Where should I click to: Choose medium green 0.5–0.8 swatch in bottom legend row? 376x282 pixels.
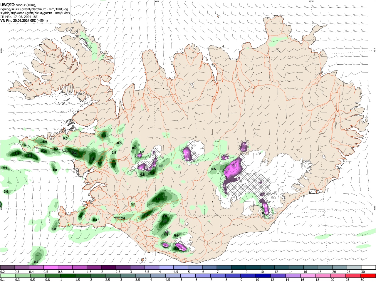coord(38,276)
